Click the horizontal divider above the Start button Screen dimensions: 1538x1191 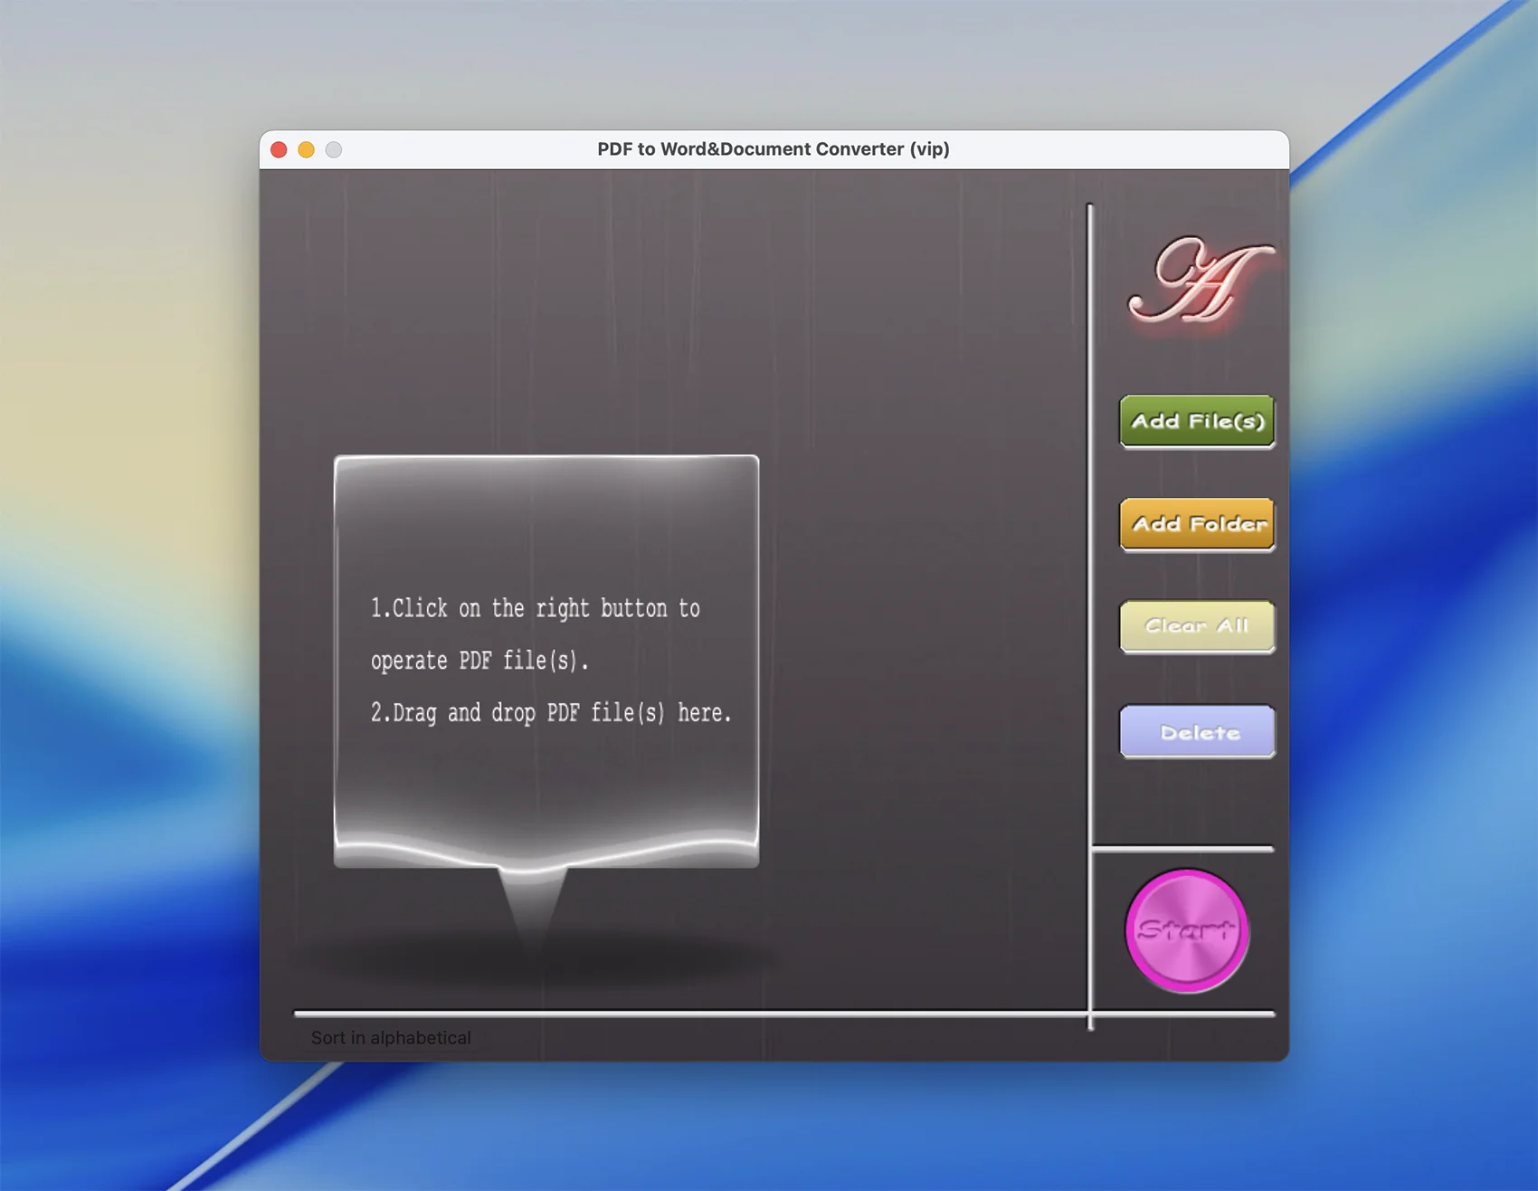(x=1182, y=849)
